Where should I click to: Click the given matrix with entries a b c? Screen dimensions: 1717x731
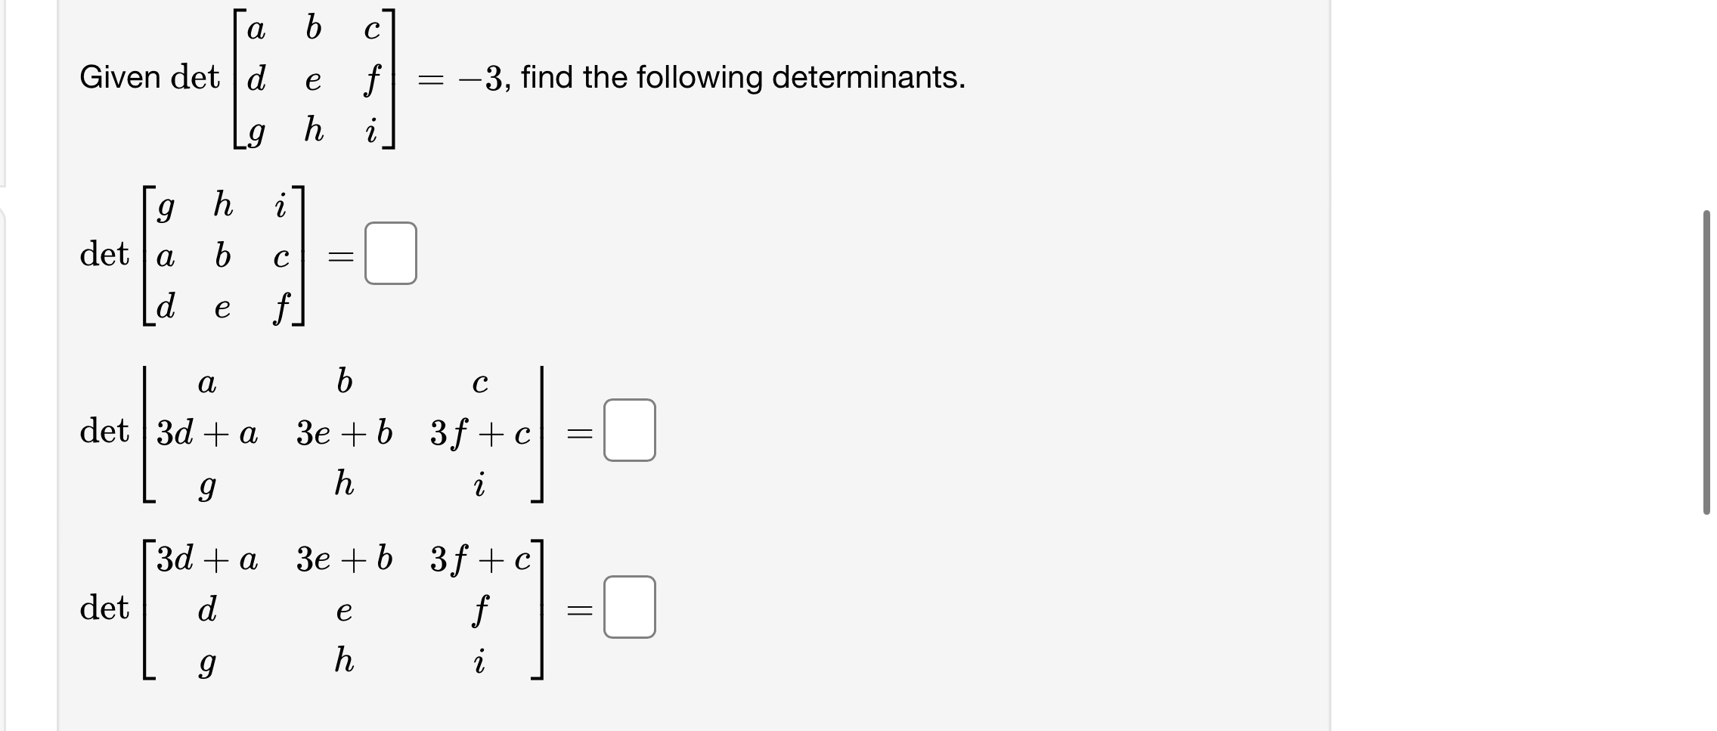point(314,79)
